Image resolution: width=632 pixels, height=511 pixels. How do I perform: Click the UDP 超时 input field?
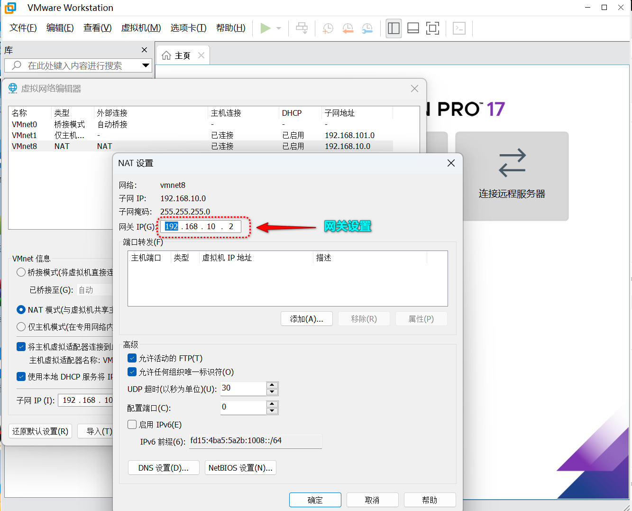[244, 389]
